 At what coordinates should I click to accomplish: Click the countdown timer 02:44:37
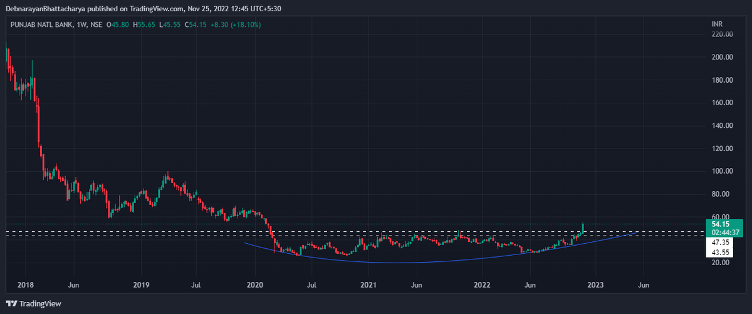(x=724, y=233)
